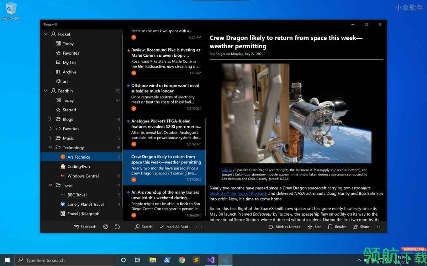
Task: Select the Coding4Fun feed
Action: pos(81,166)
